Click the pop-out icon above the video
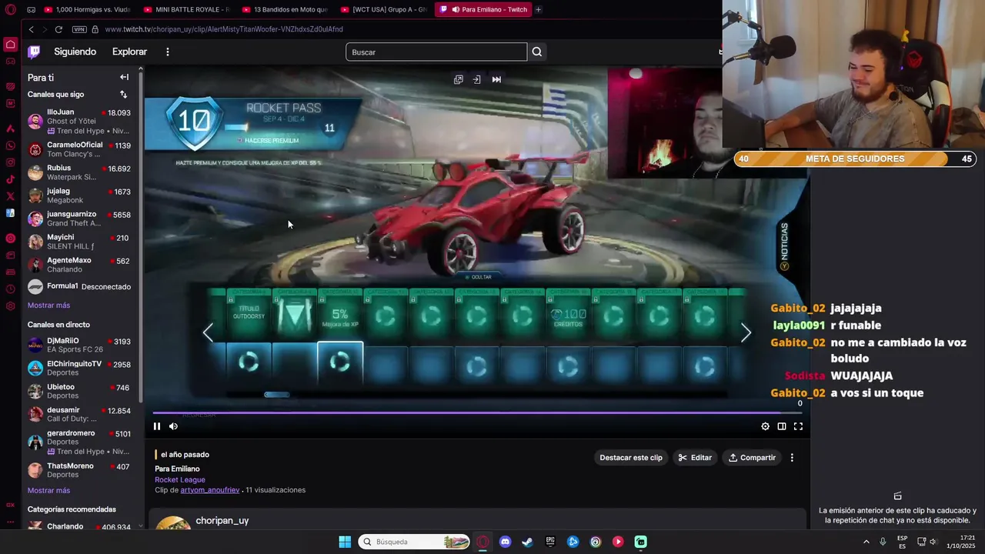 (x=459, y=79)
